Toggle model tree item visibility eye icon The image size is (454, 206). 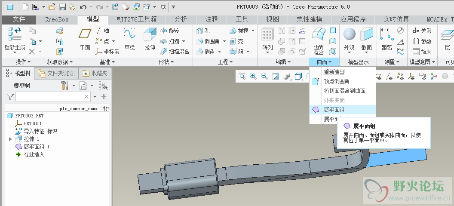click(103, 86)
